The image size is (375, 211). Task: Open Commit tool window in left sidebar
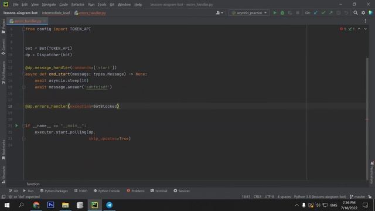coord(4,47)
